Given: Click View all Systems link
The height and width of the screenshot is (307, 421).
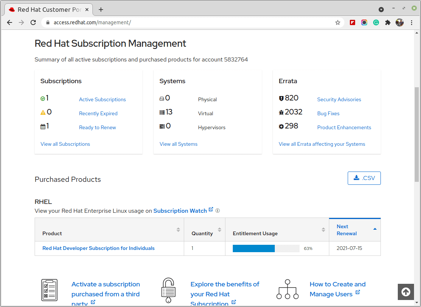Looking at the screenshot, I should 179,144.
